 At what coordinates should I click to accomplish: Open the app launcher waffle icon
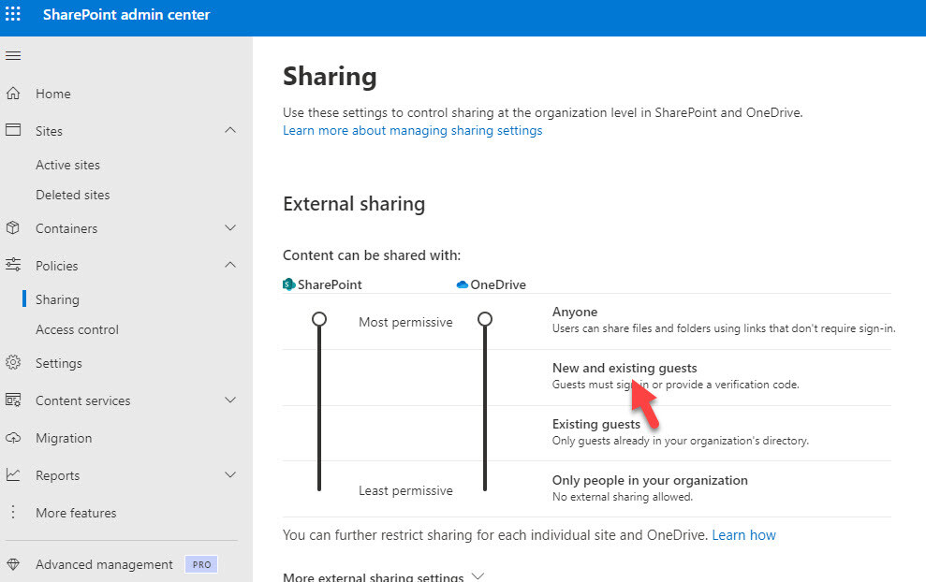tap(13, 14)
